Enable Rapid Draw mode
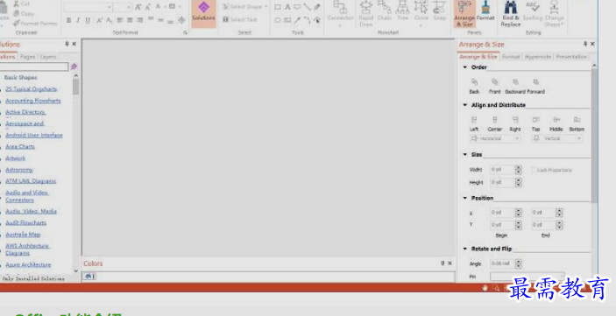Screen dimensions: 616x316 point(365,13)
